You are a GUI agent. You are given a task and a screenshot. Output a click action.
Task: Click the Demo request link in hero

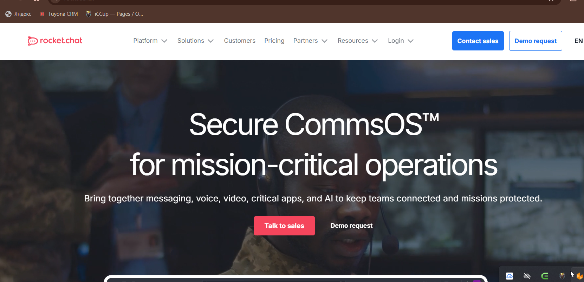click(351, 226)
